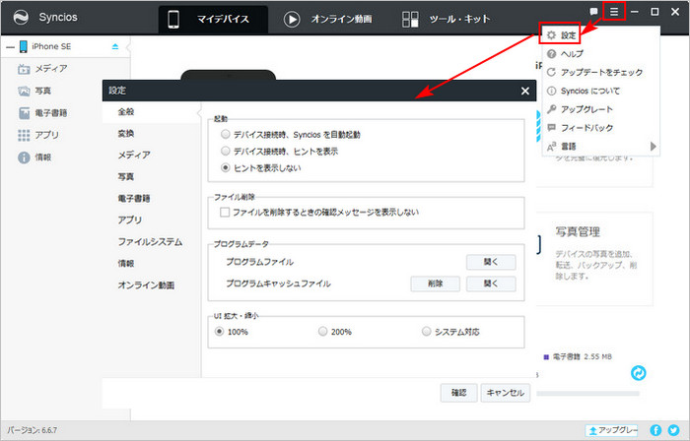Click the 電子書籍 2.55 MB legend entry

point(578,357)
